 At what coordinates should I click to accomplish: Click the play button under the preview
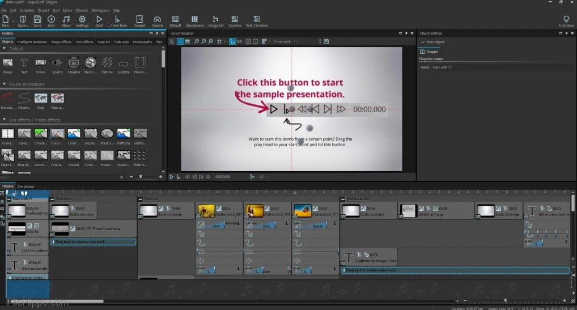point(172,177)
